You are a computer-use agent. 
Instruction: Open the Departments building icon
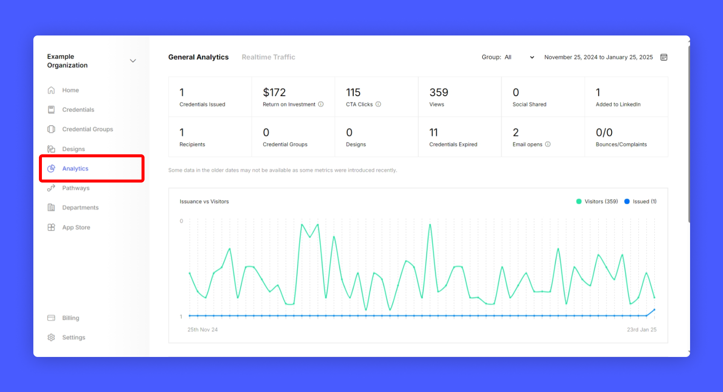51,208
